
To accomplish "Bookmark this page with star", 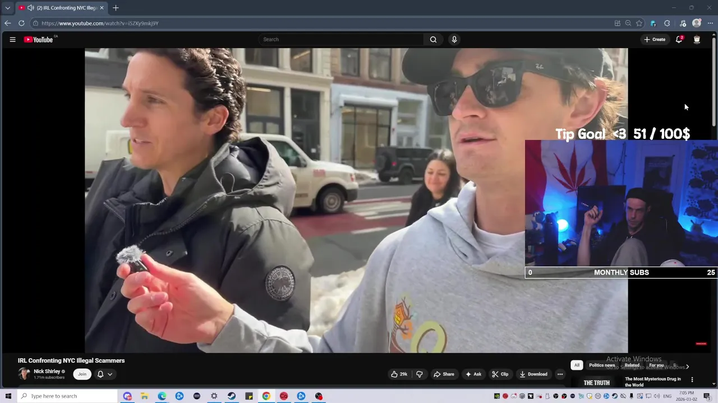I will coord(639,23).
